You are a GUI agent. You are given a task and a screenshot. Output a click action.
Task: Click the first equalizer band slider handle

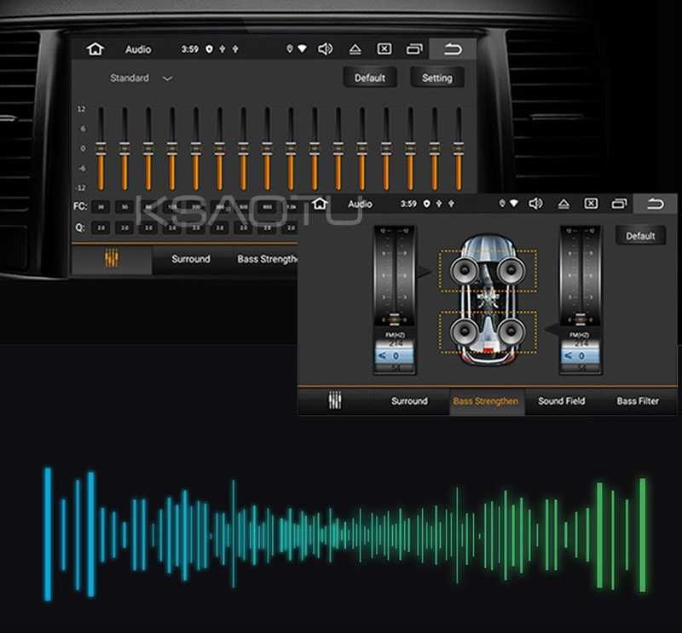click(101, 148)
